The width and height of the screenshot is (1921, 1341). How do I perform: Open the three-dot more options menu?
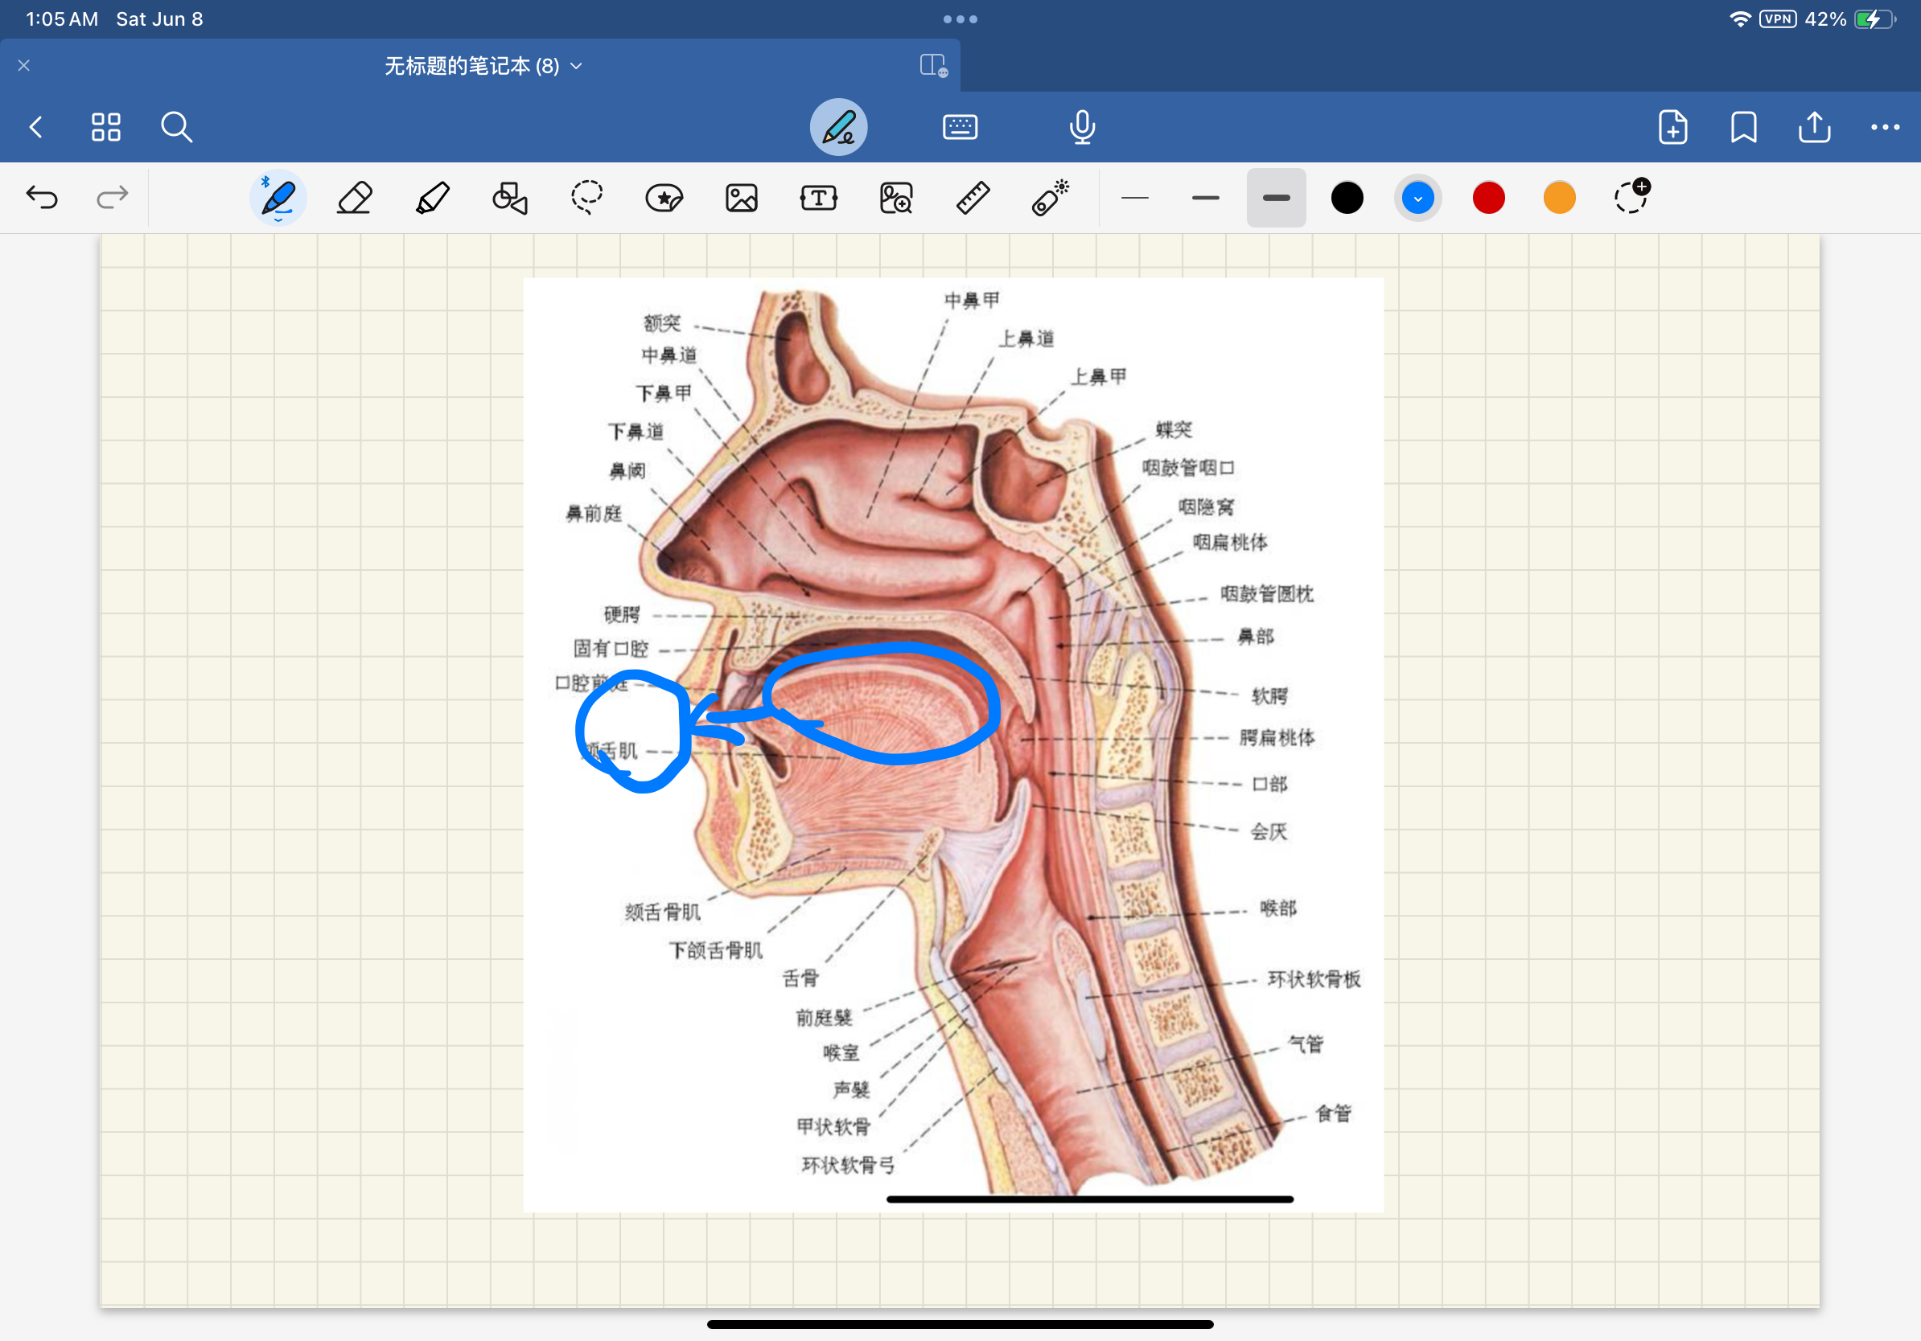click(1884, 127)
